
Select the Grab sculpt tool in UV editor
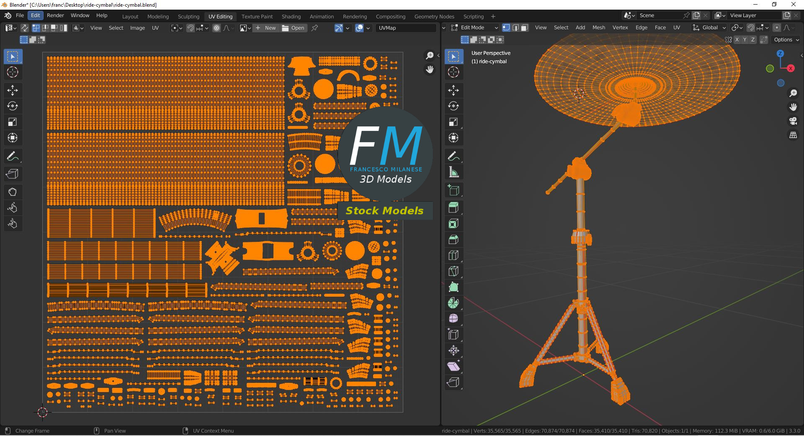[x=13, y=192]
